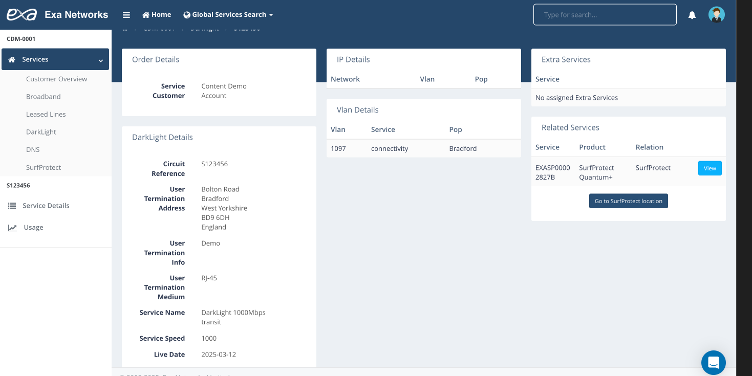Open Leased Lines section

(x=46, y=115)
